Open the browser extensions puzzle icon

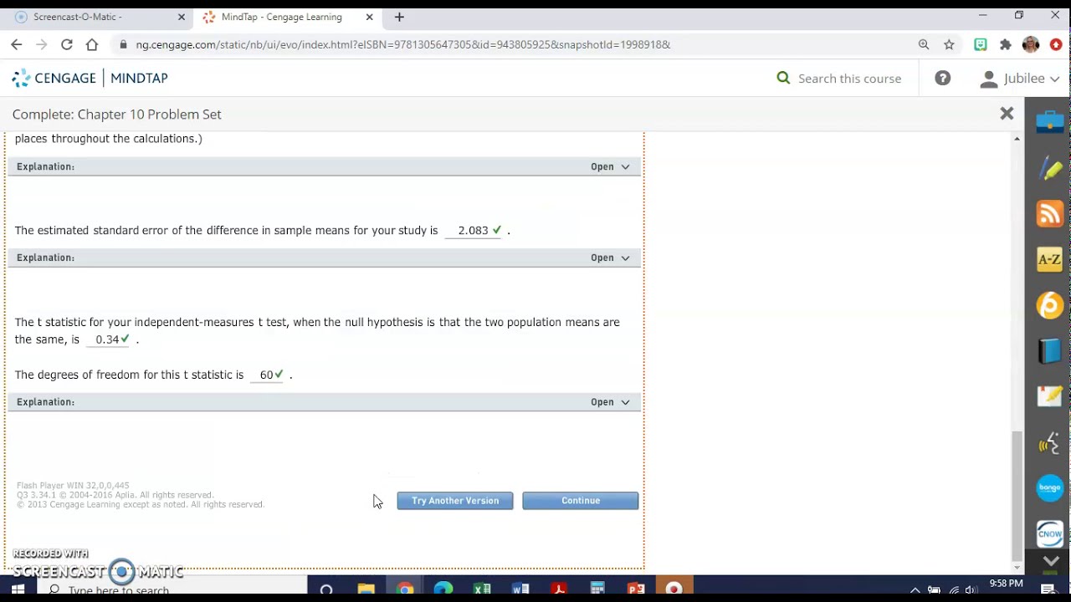click(x=1006, y=44)
